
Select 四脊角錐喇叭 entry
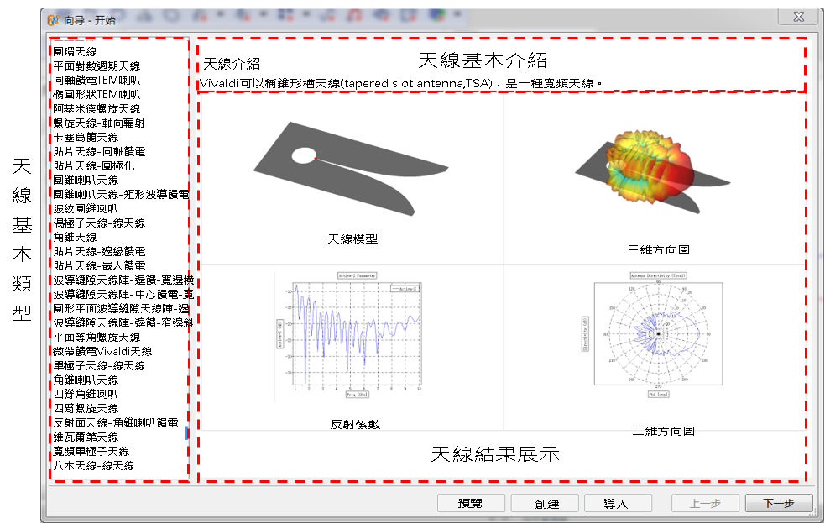click(x=86, y=394)
